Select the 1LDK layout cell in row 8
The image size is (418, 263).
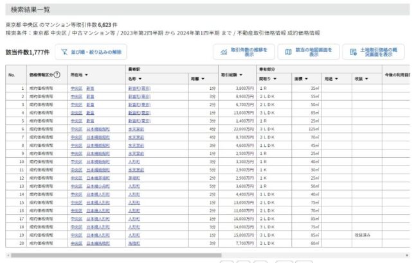[274, 146]
